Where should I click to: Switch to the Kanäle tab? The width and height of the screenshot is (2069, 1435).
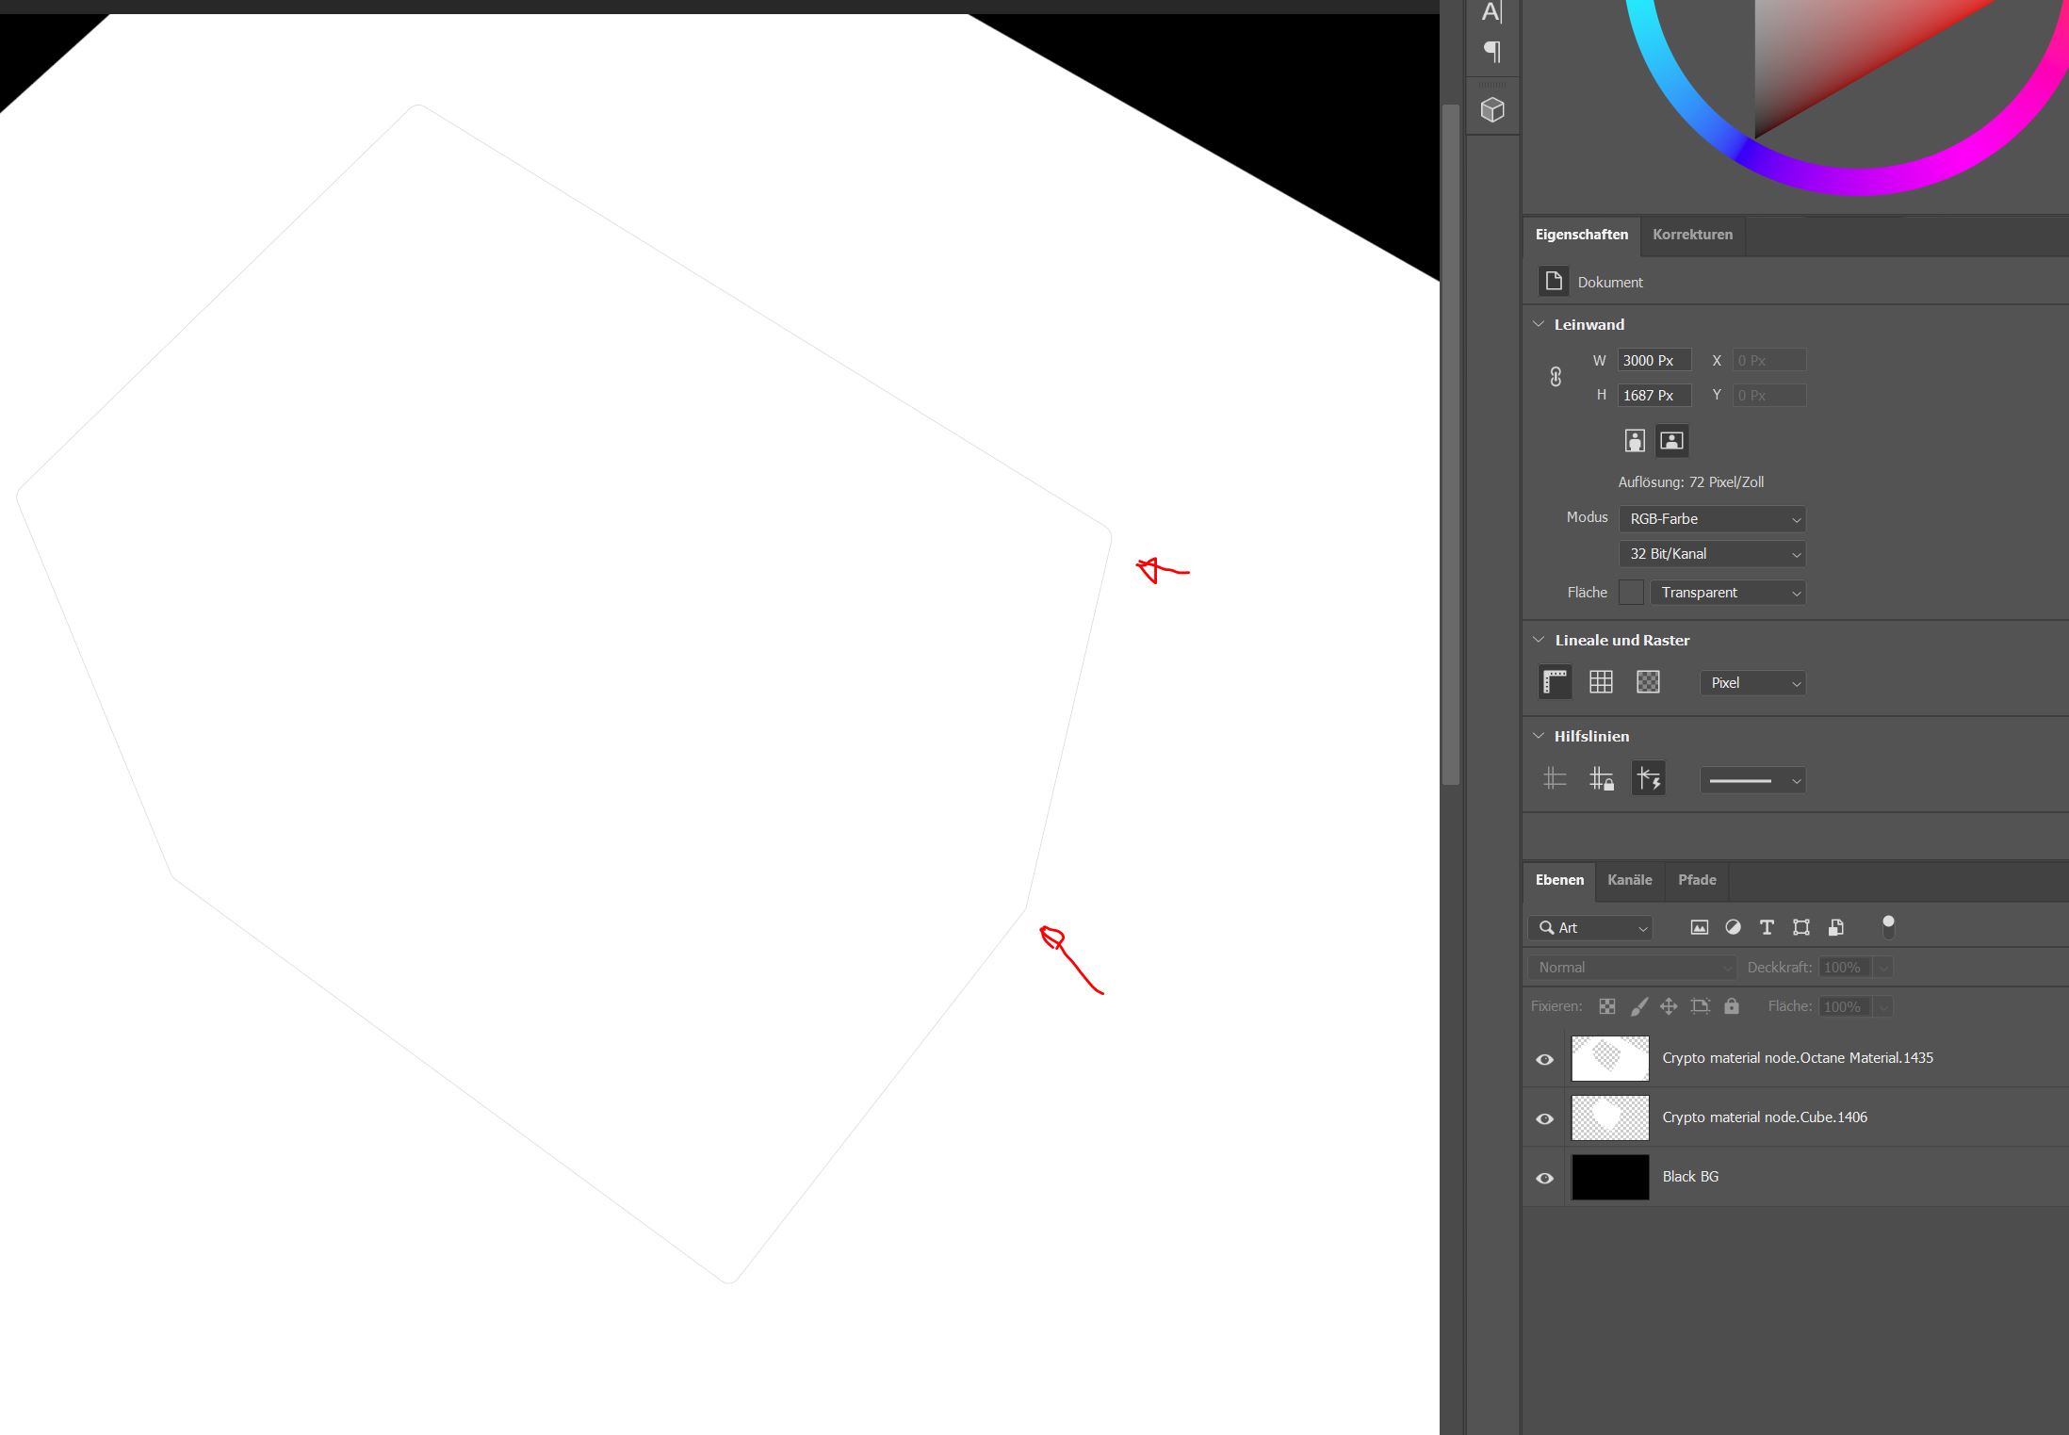coord(1629,880)
